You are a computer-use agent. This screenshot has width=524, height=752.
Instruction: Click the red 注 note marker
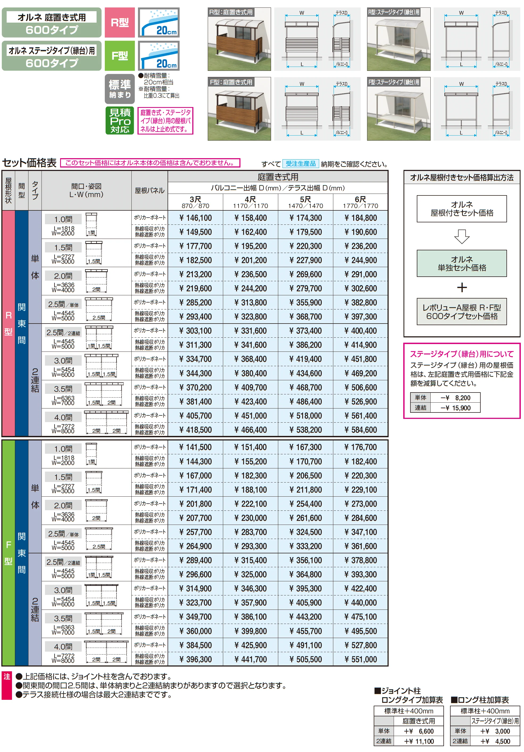pyautogui.click(x=7, y=685)
